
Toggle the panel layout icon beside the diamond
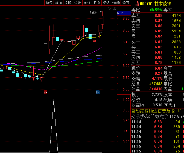point(114,8)
